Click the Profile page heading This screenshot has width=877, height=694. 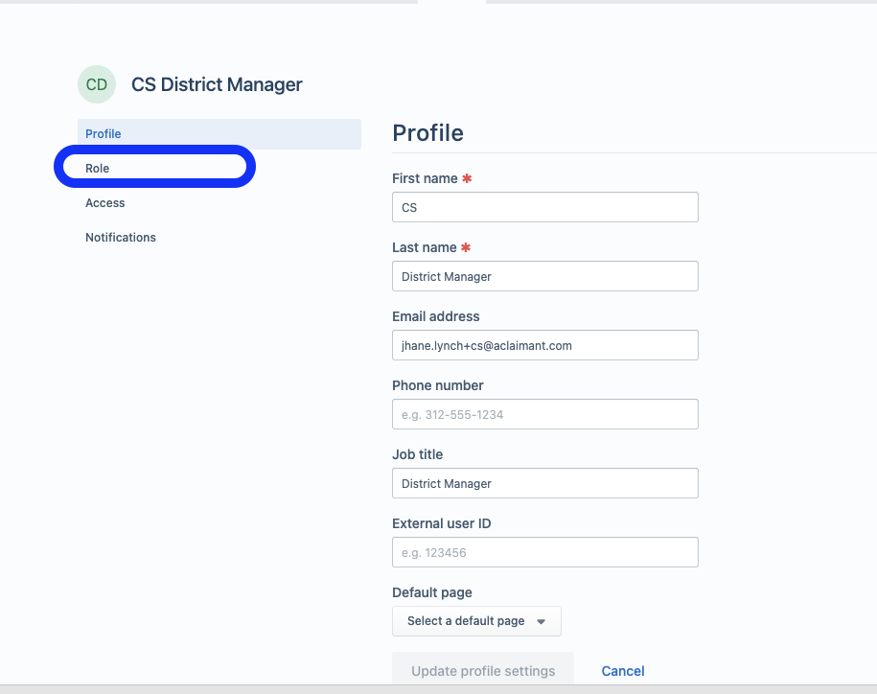[427, 133]
